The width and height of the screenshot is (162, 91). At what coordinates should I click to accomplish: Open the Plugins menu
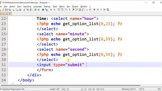tap(75, 7)
